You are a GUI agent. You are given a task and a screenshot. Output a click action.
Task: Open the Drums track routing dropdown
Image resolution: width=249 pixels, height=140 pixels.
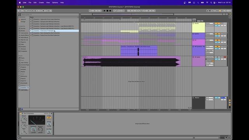pyautogui.click(x=210, y=23)
